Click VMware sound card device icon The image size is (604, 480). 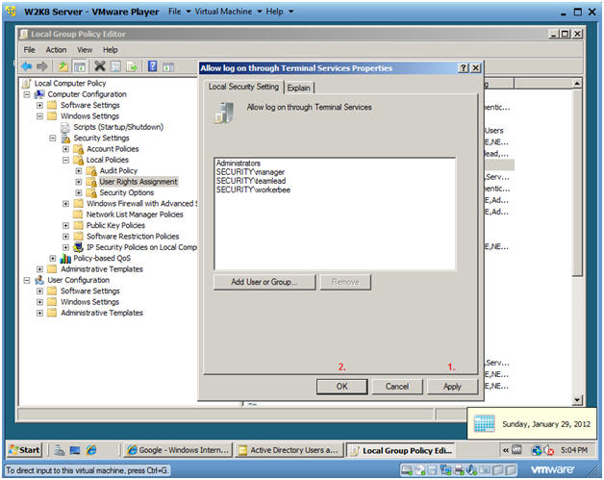click(471, 470)
